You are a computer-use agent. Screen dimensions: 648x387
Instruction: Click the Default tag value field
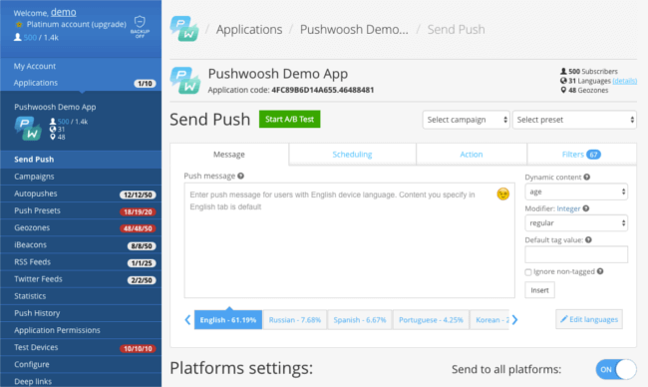click(576, 254)
